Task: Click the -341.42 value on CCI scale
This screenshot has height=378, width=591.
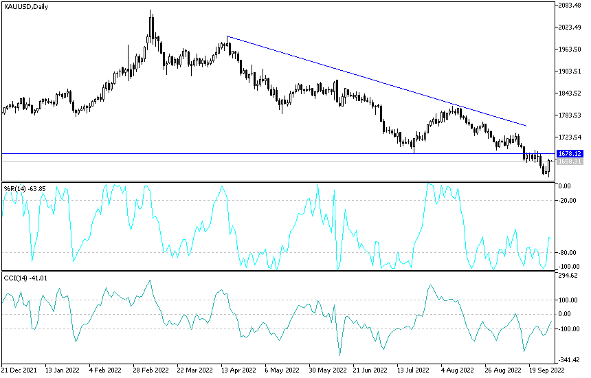Action: click(x=568, y=360)
